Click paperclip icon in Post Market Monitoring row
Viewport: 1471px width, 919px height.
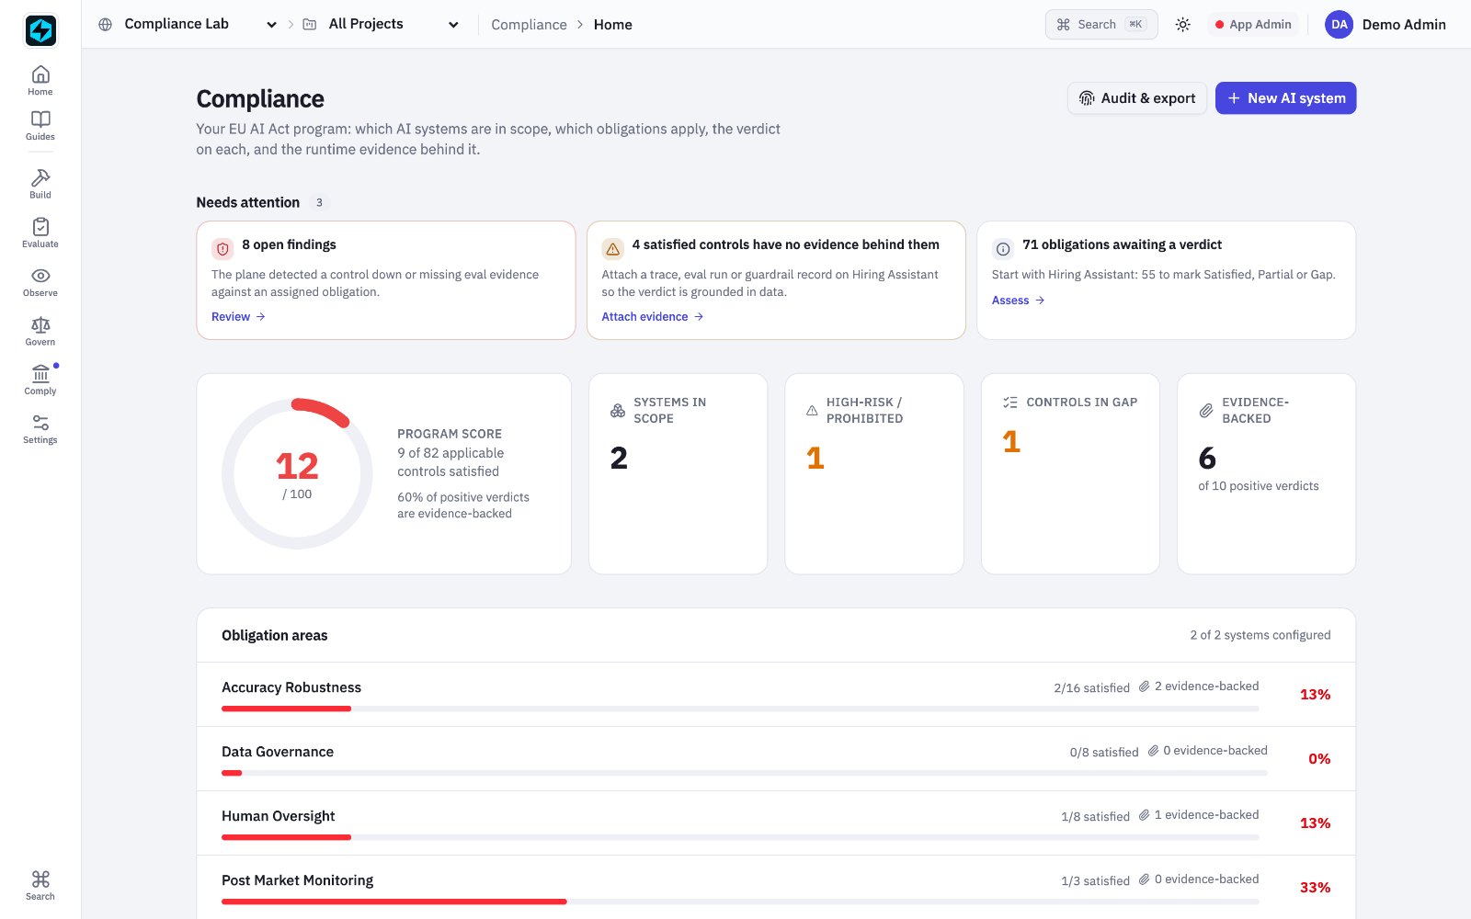[1145, 879]
